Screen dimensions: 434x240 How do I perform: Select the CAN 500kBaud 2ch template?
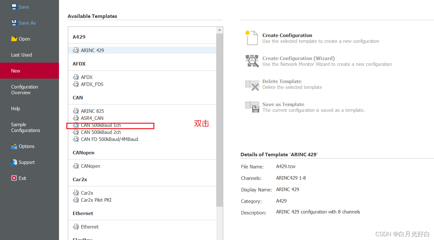142,132
